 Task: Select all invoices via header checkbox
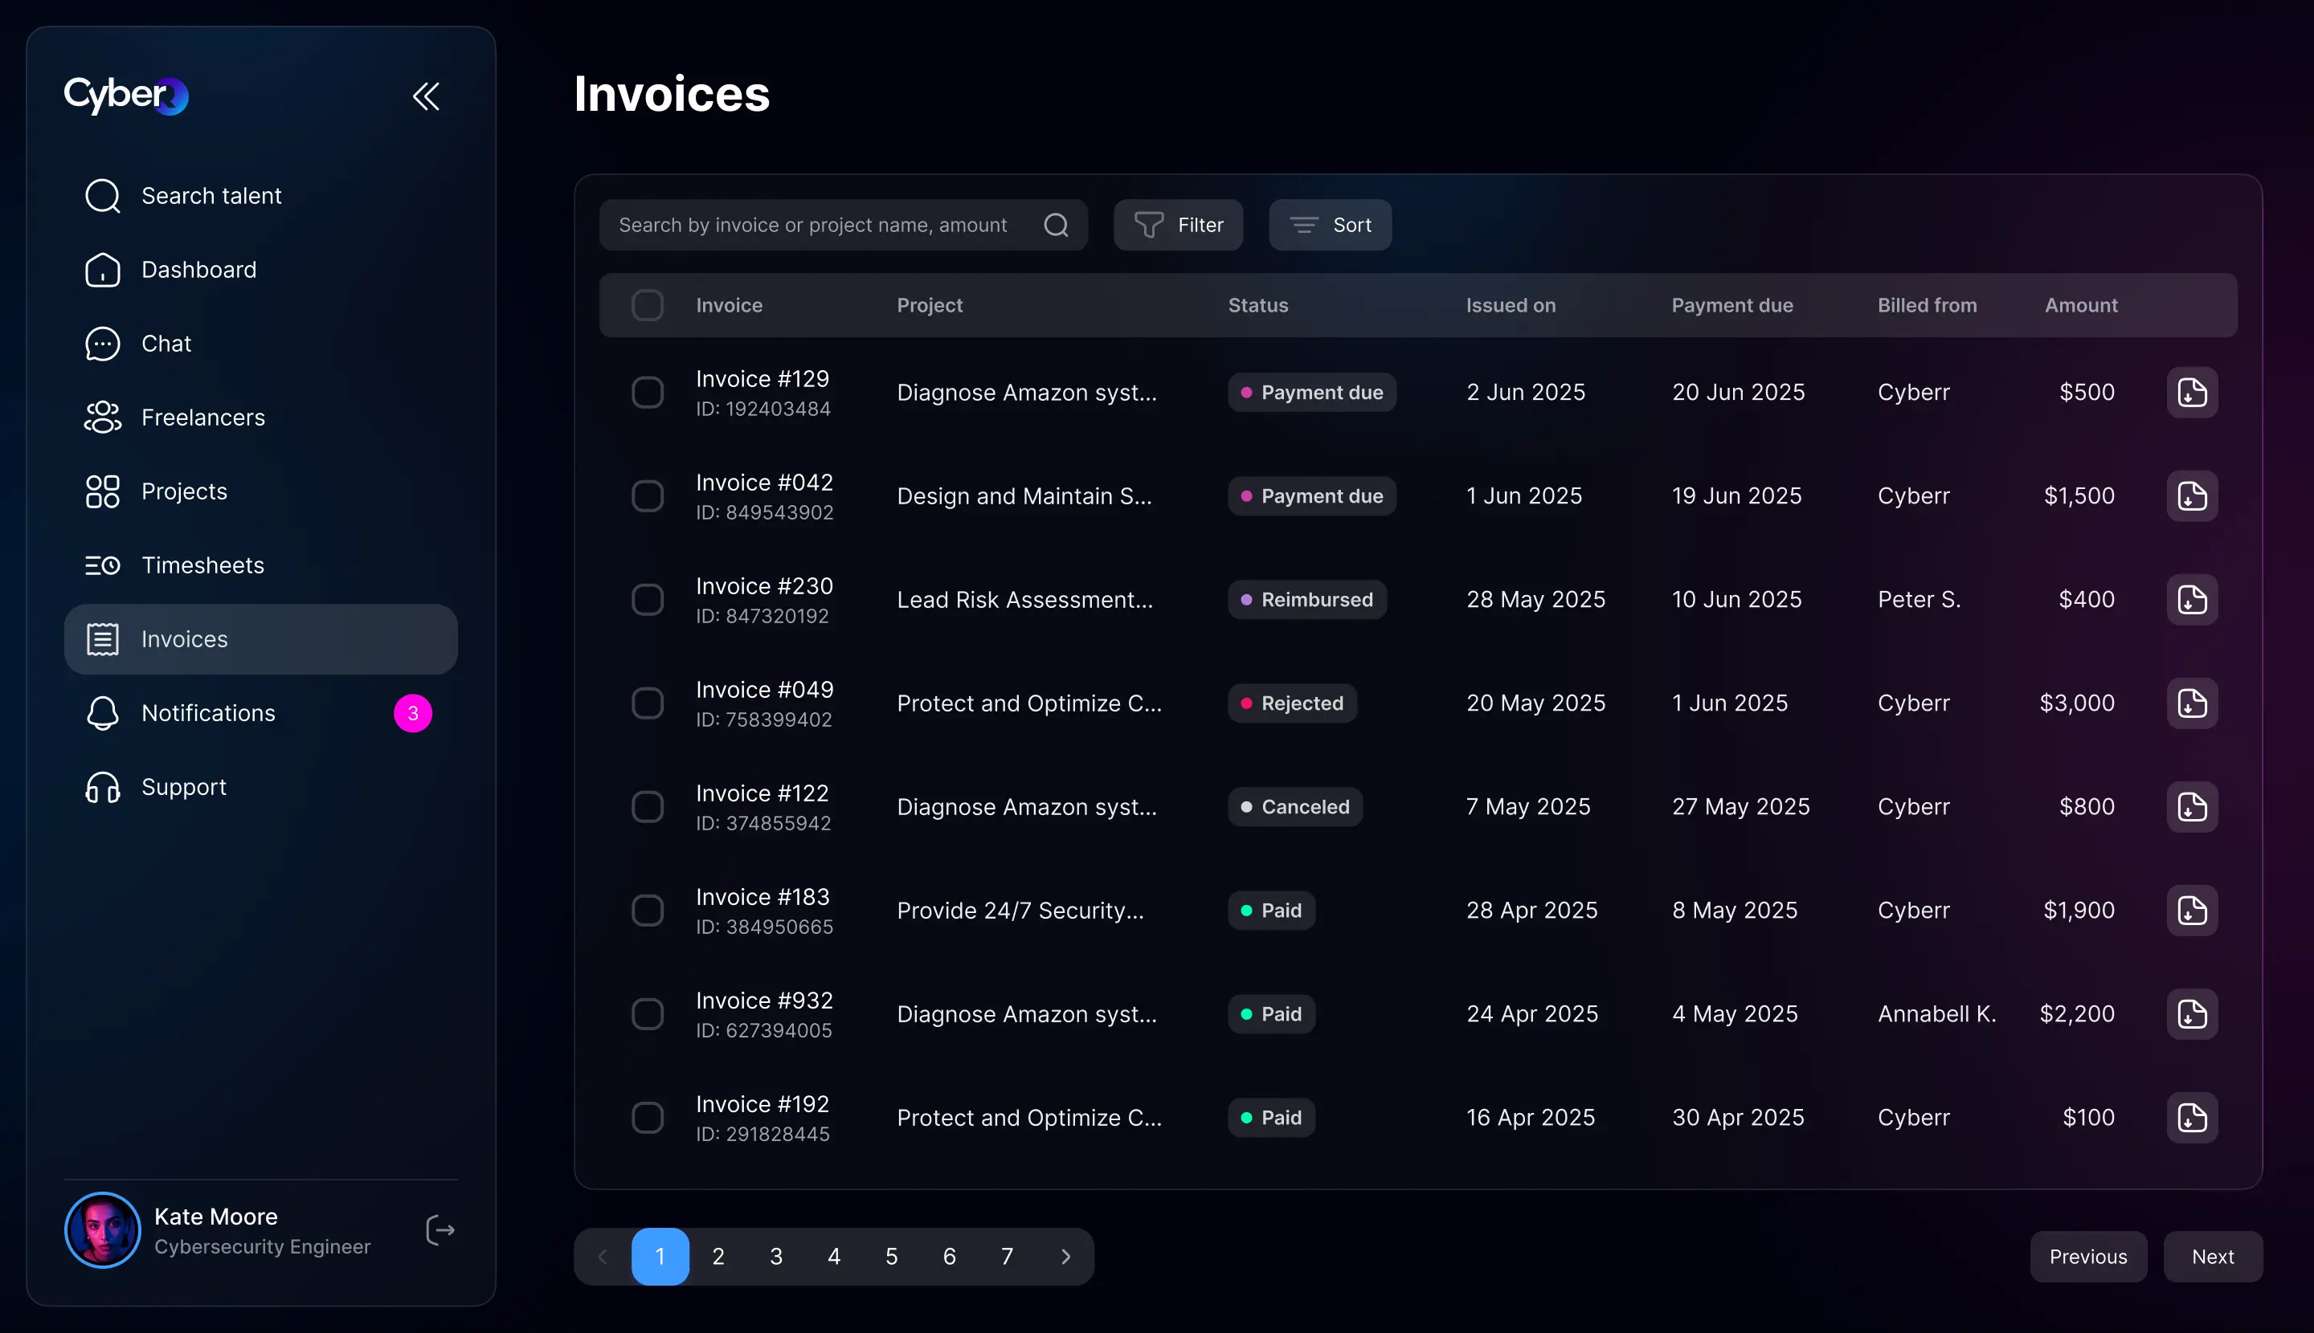click(x=648, y=305)
